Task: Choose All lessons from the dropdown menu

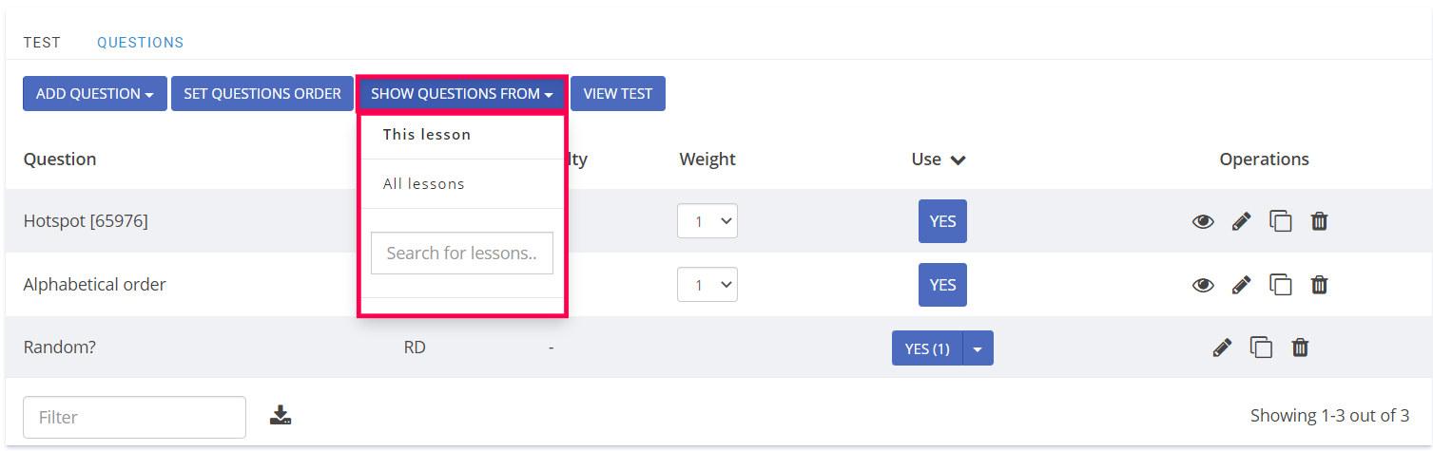Action: (424, 184)
